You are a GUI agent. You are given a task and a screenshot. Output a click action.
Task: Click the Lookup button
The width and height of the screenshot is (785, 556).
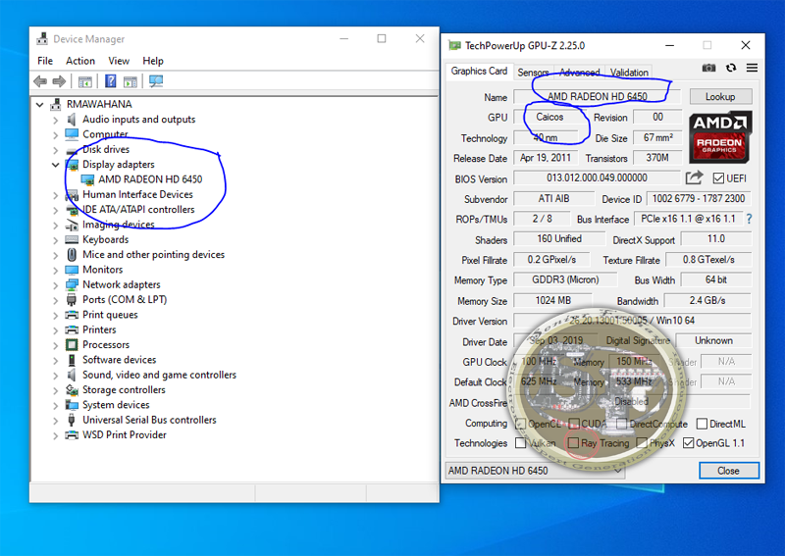tap(720, 96)
